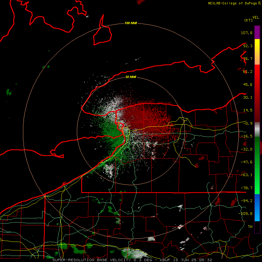Select the -78.7 scale value
The height and width of the screenshot is (262, 262).
click(247, 188)
